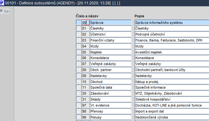The image size is (209, 121).
Task: Click description 'Podvojné účetnictví'
Action: 172,34
